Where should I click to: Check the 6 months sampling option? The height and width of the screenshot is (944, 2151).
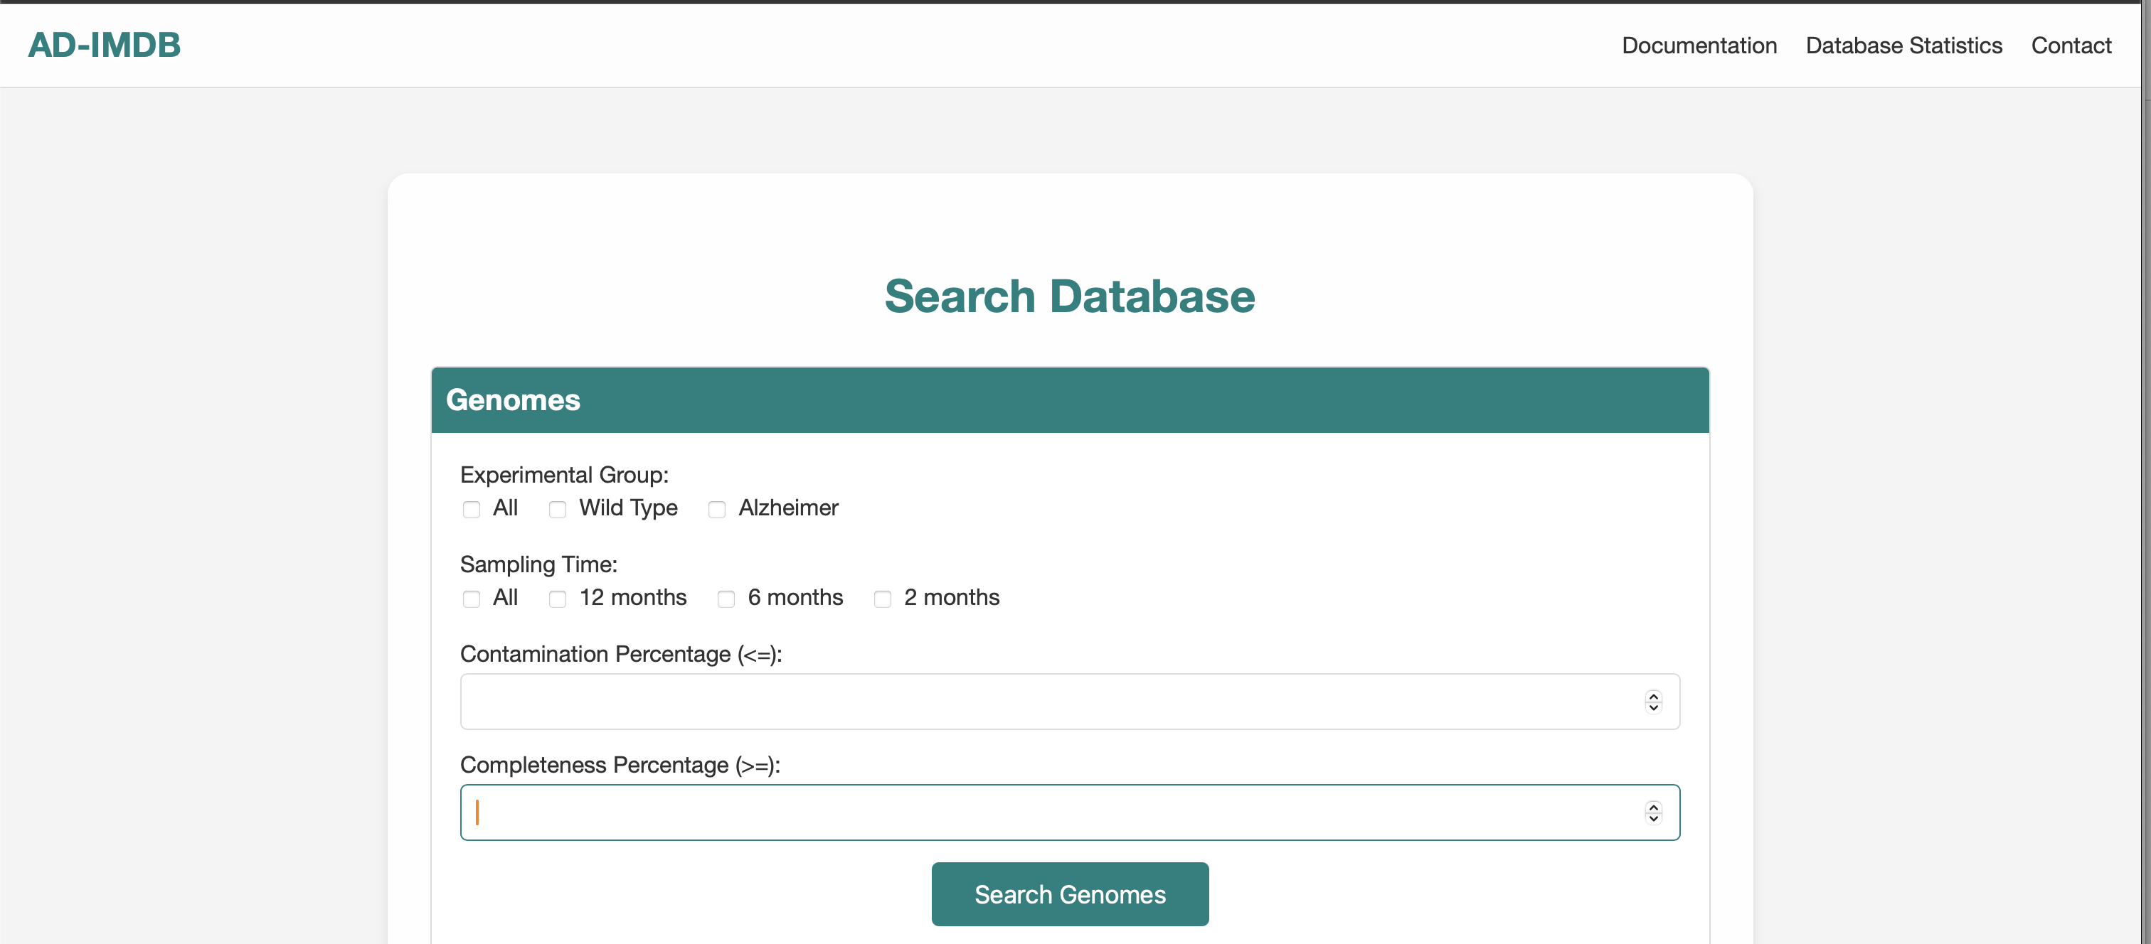[726, 599]
